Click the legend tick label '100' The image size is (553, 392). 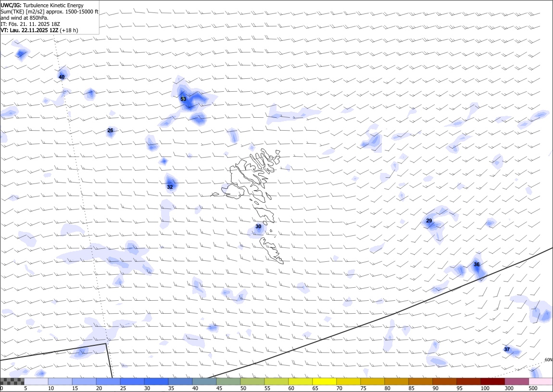pos(485,388)
